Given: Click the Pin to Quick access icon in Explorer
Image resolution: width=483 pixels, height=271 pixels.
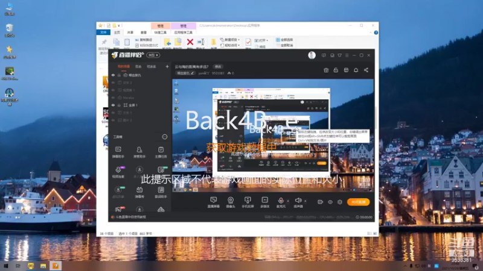Looking at the screenshot, I should 104,42.
